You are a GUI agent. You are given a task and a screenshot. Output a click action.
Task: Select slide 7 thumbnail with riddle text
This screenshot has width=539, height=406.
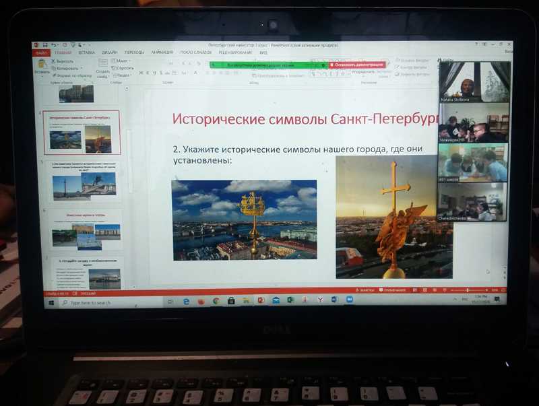click(88, 273)
